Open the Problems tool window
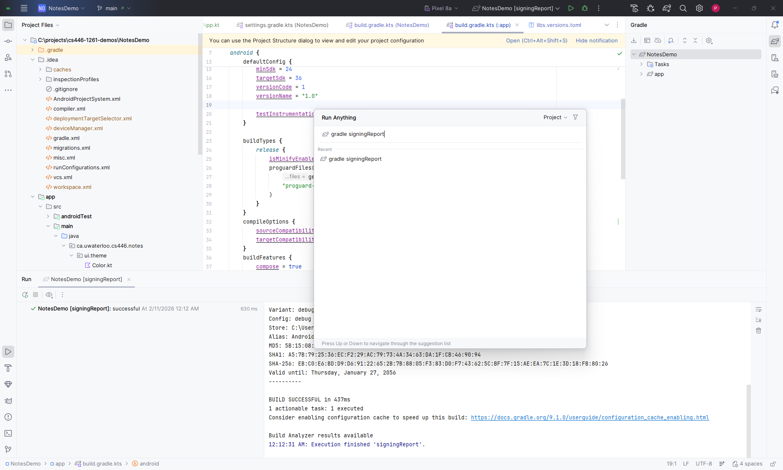The width and height of the screenshot is (783, 470). tap(8, 417)
